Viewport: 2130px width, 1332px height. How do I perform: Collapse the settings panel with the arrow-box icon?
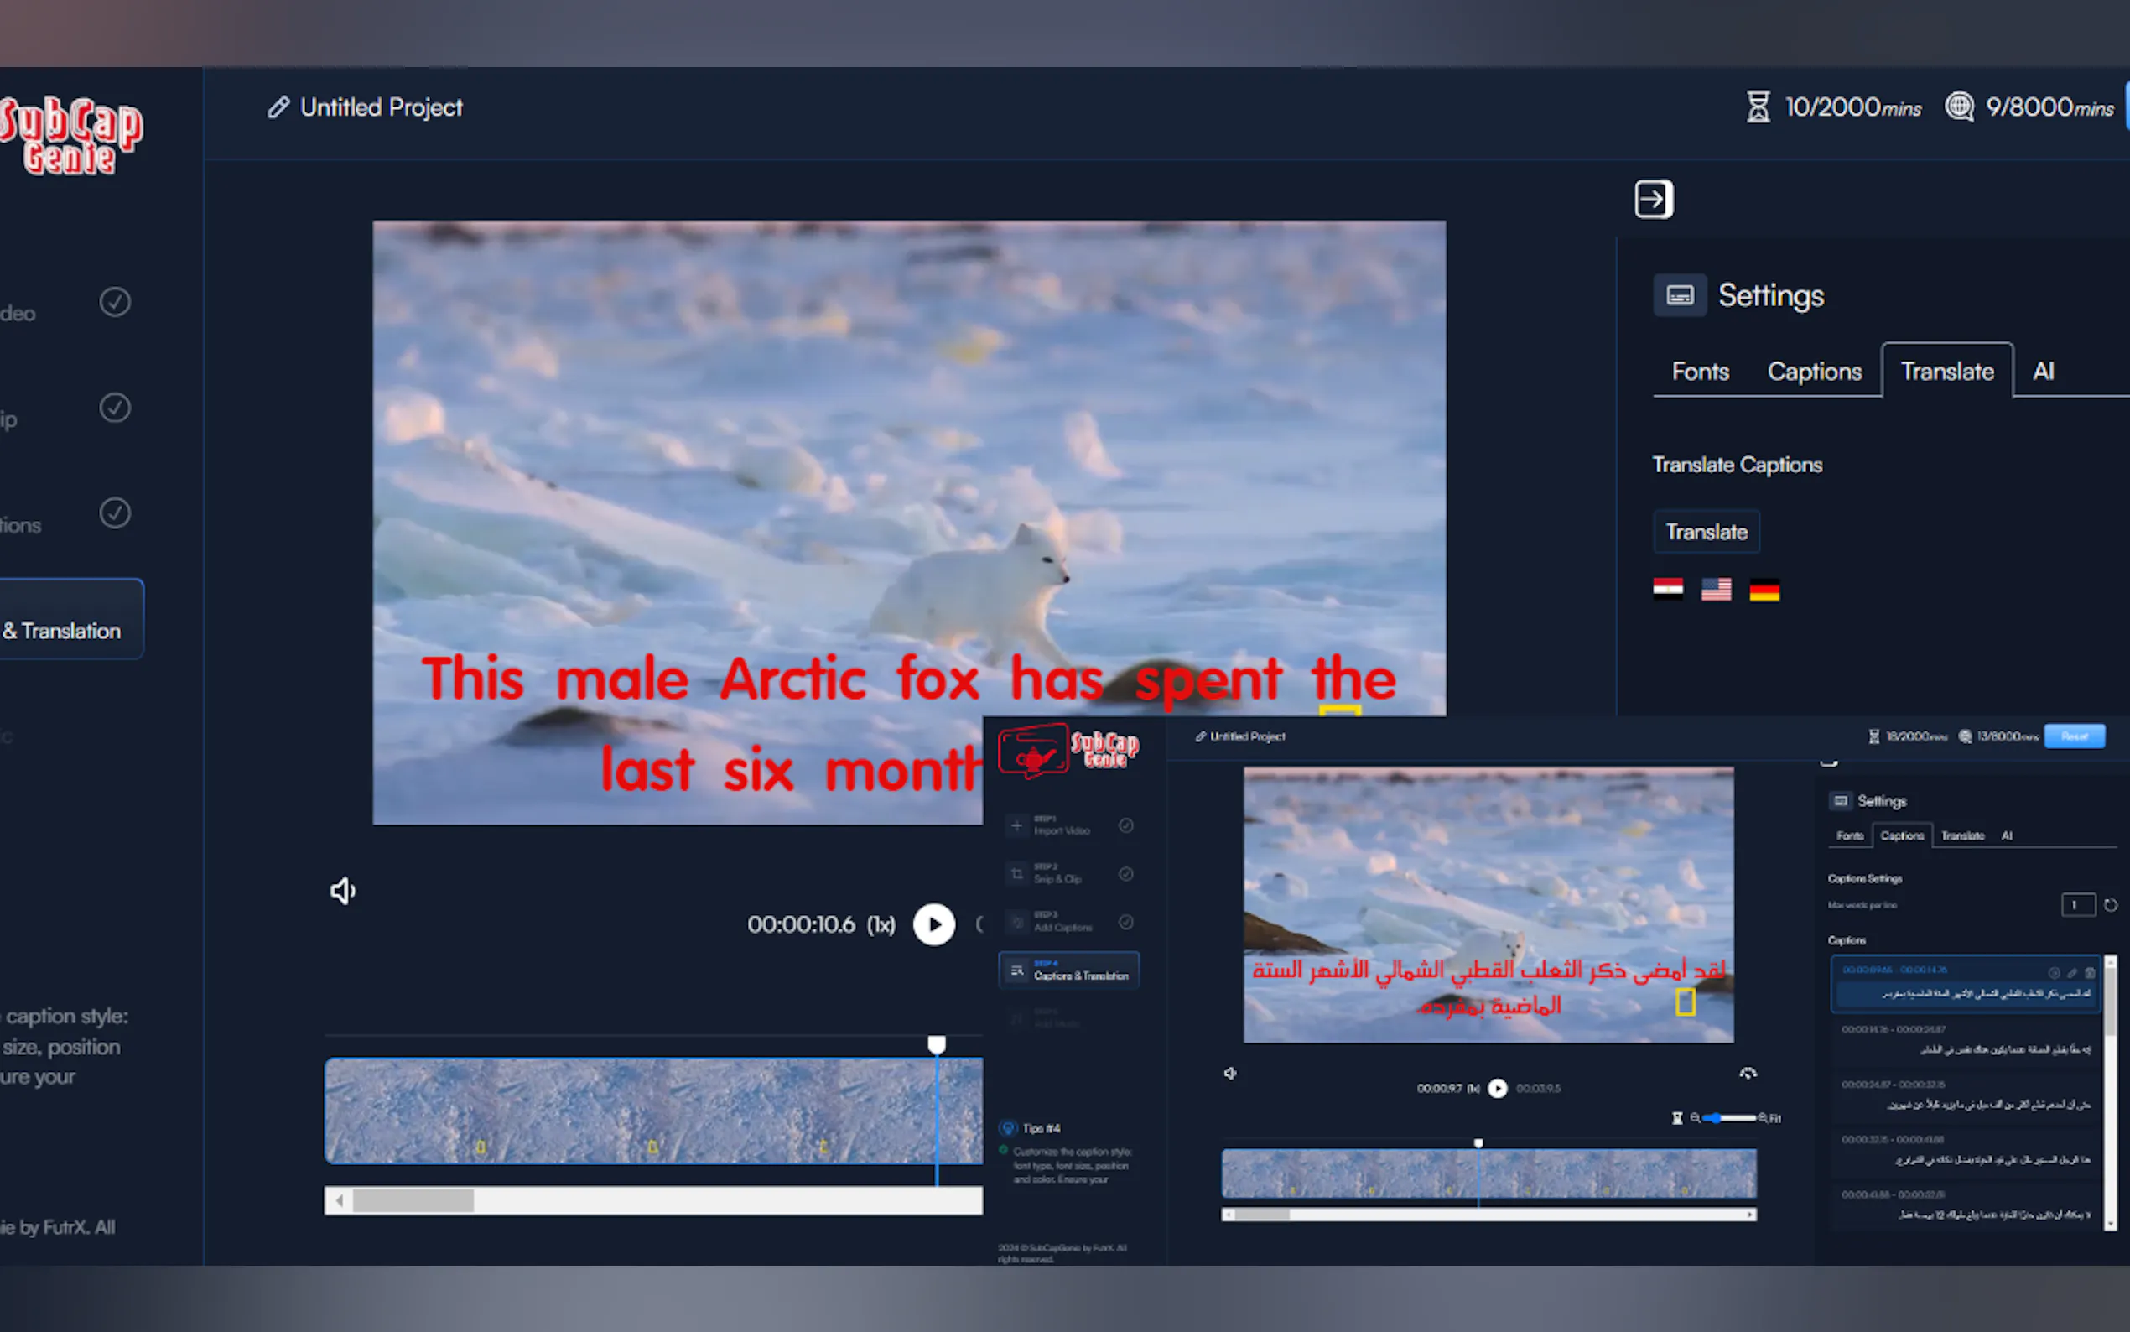(x=1653, y=199)
